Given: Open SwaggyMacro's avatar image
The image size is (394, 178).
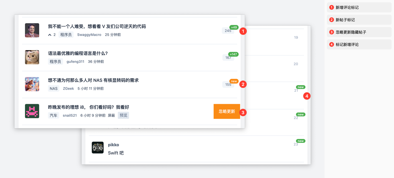Looking at the screenshot, I should 32,30.
